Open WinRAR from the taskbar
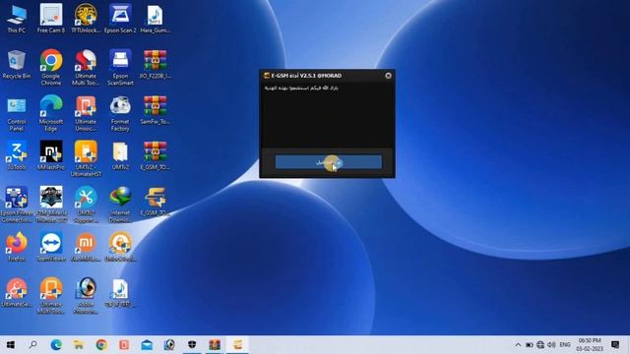Viewport: 630px width, 354px height. 215,345
